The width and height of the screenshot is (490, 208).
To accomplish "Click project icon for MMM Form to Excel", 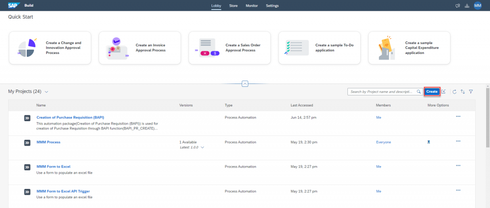I will point(27,167).
